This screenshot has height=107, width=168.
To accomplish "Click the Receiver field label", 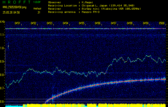I will (54, 9).
